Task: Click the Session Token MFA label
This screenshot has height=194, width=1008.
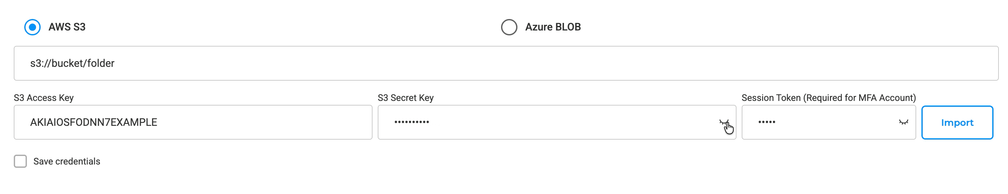Action: [828, 98]
